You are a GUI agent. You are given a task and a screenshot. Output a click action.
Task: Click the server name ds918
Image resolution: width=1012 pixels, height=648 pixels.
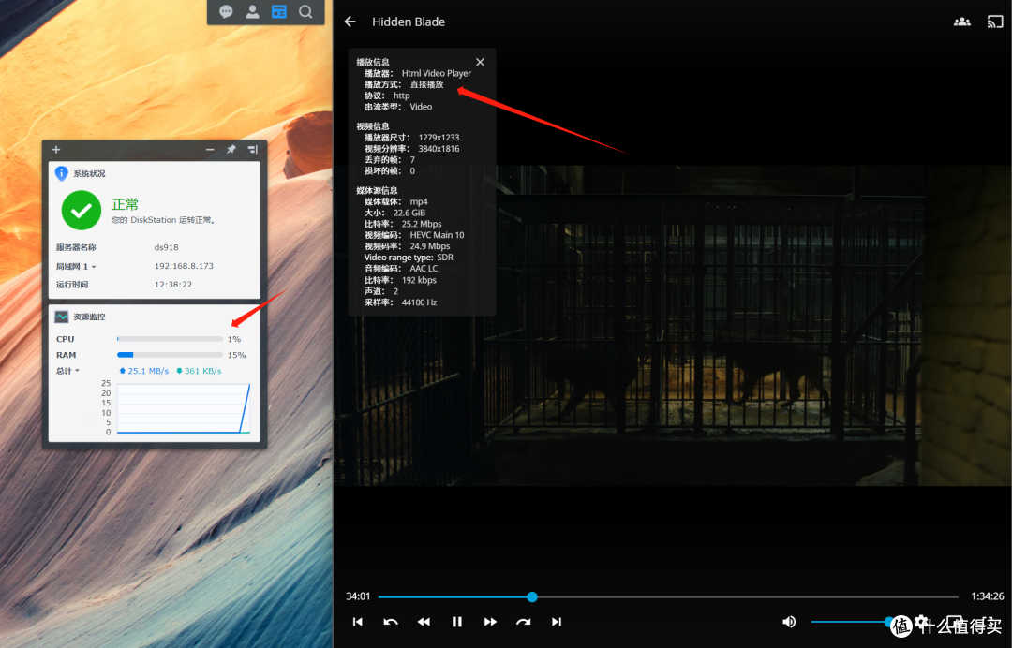coord(167,247)
